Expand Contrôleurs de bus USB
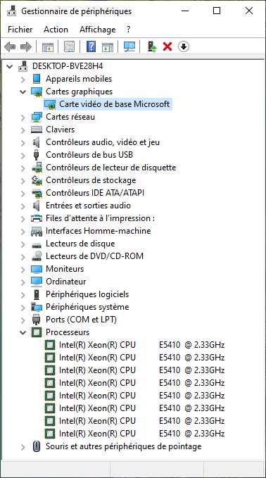Viewport: 266px width, 478px height. click(23, 155)
